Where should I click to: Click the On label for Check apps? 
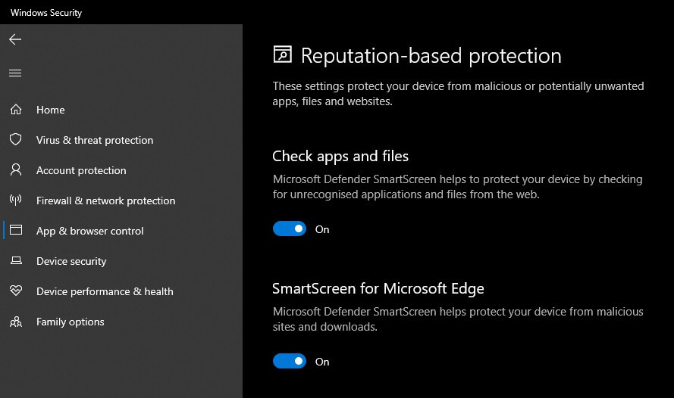pyautogui.click(x=322, y=229)
